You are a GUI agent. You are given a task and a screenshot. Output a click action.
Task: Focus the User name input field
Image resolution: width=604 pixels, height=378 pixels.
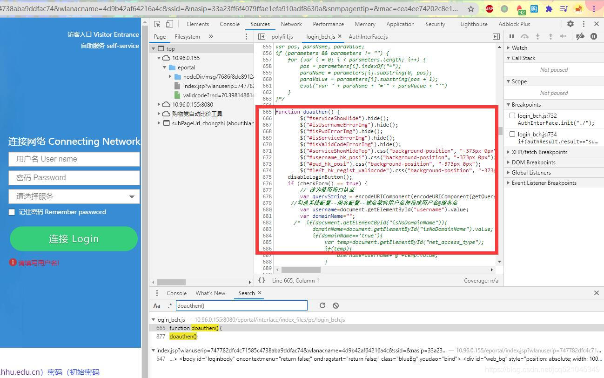coord(74,159)
